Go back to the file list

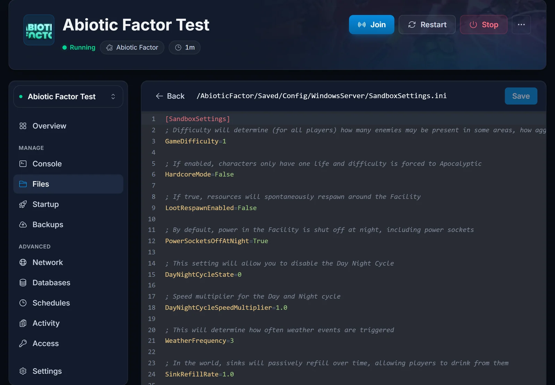tap(170, 96)
